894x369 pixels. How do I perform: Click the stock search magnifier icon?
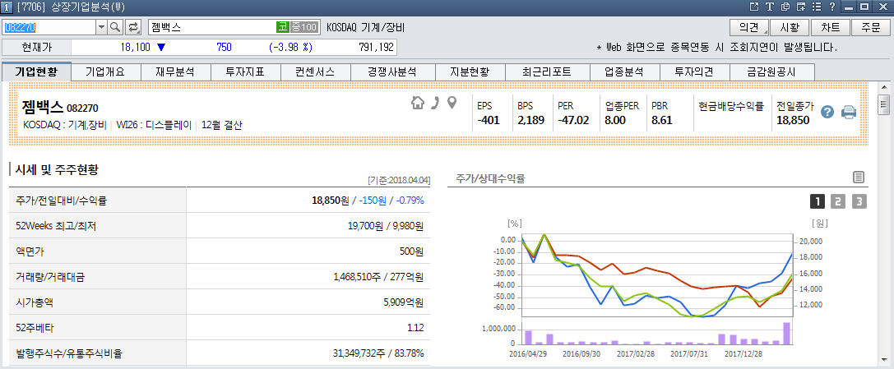[115, 27]
